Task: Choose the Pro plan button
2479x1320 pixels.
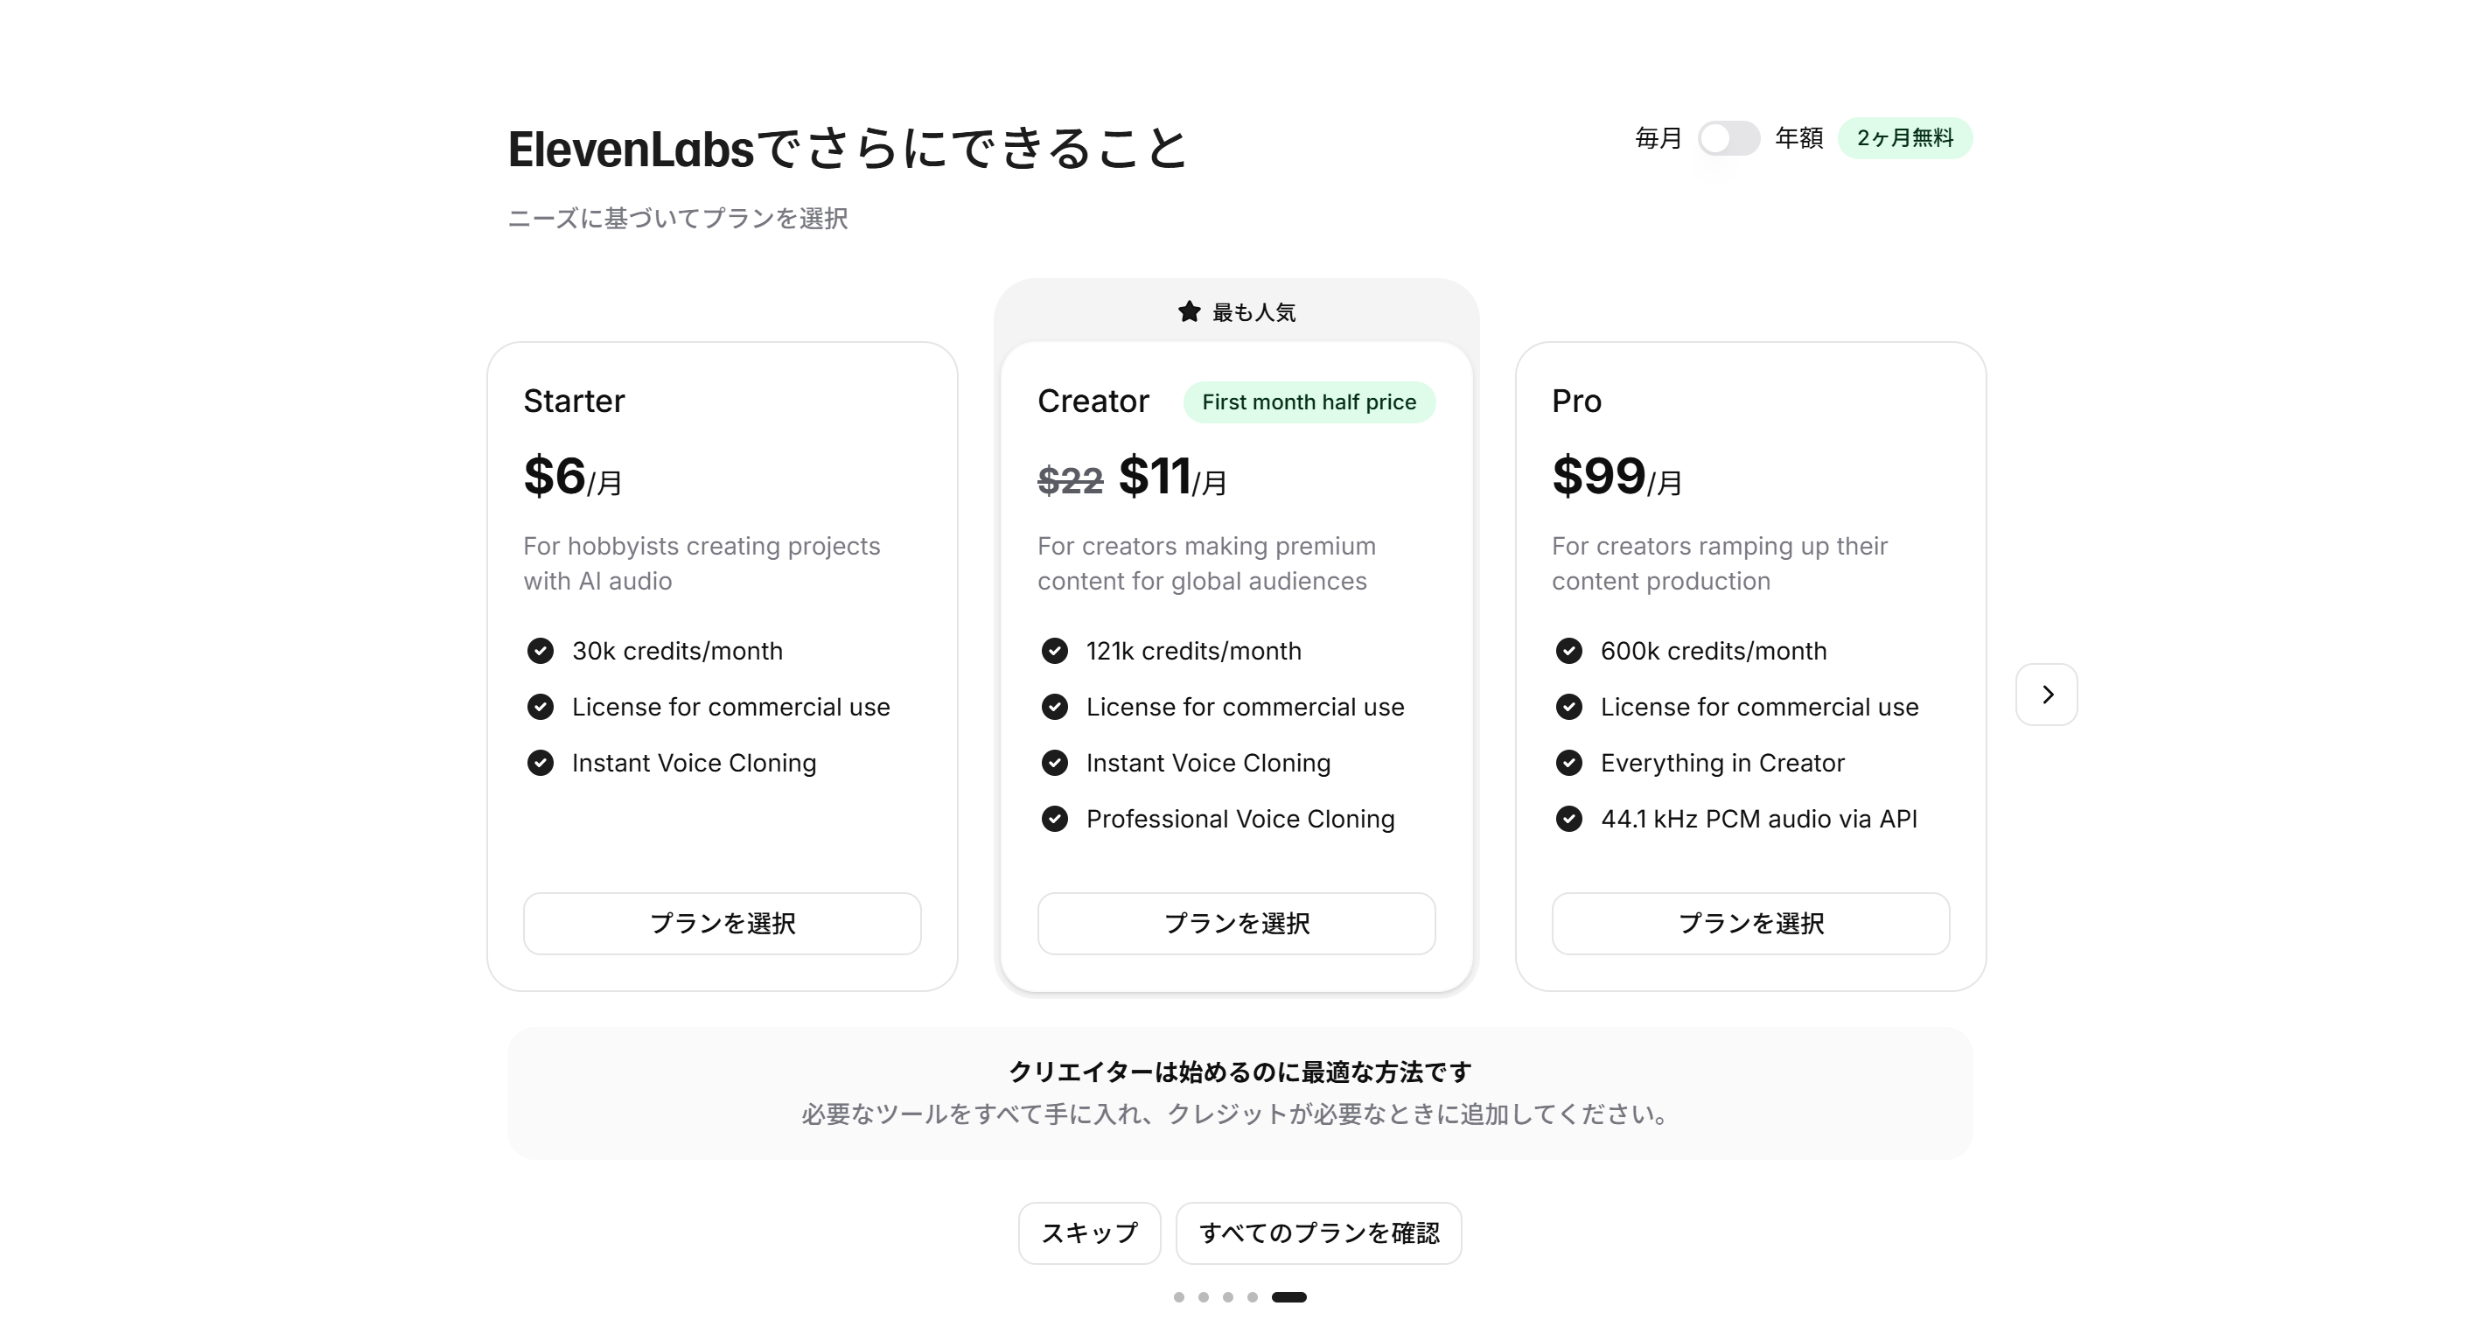Action: tap(1750, 923)
